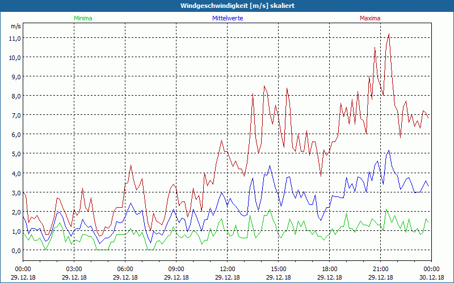Click the 12:00 time axis label

tap(228, 269)
